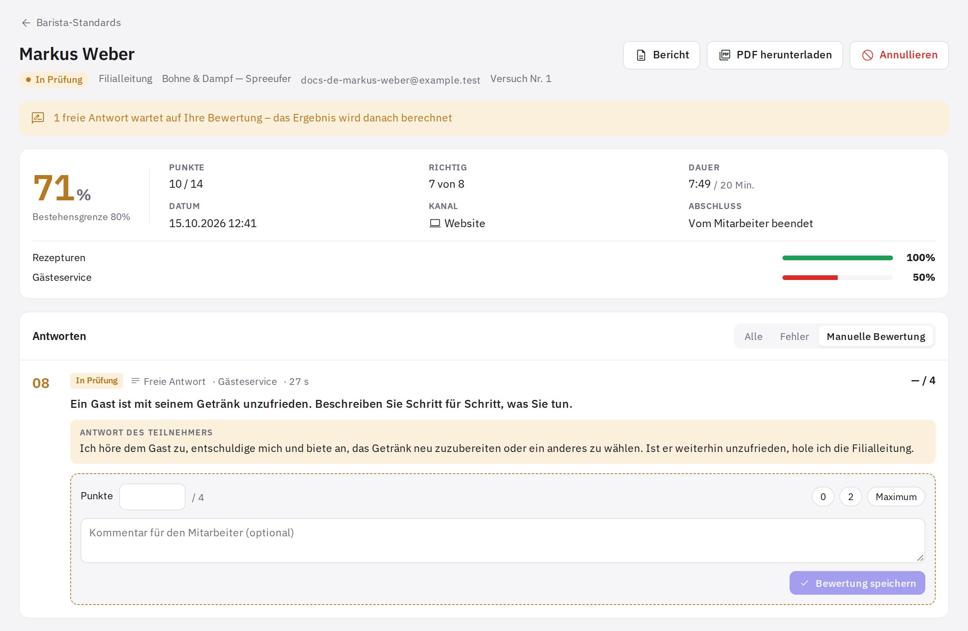Click the laptop icon beside Website
This screenshot has width=968, height=631.
point(435,224)
